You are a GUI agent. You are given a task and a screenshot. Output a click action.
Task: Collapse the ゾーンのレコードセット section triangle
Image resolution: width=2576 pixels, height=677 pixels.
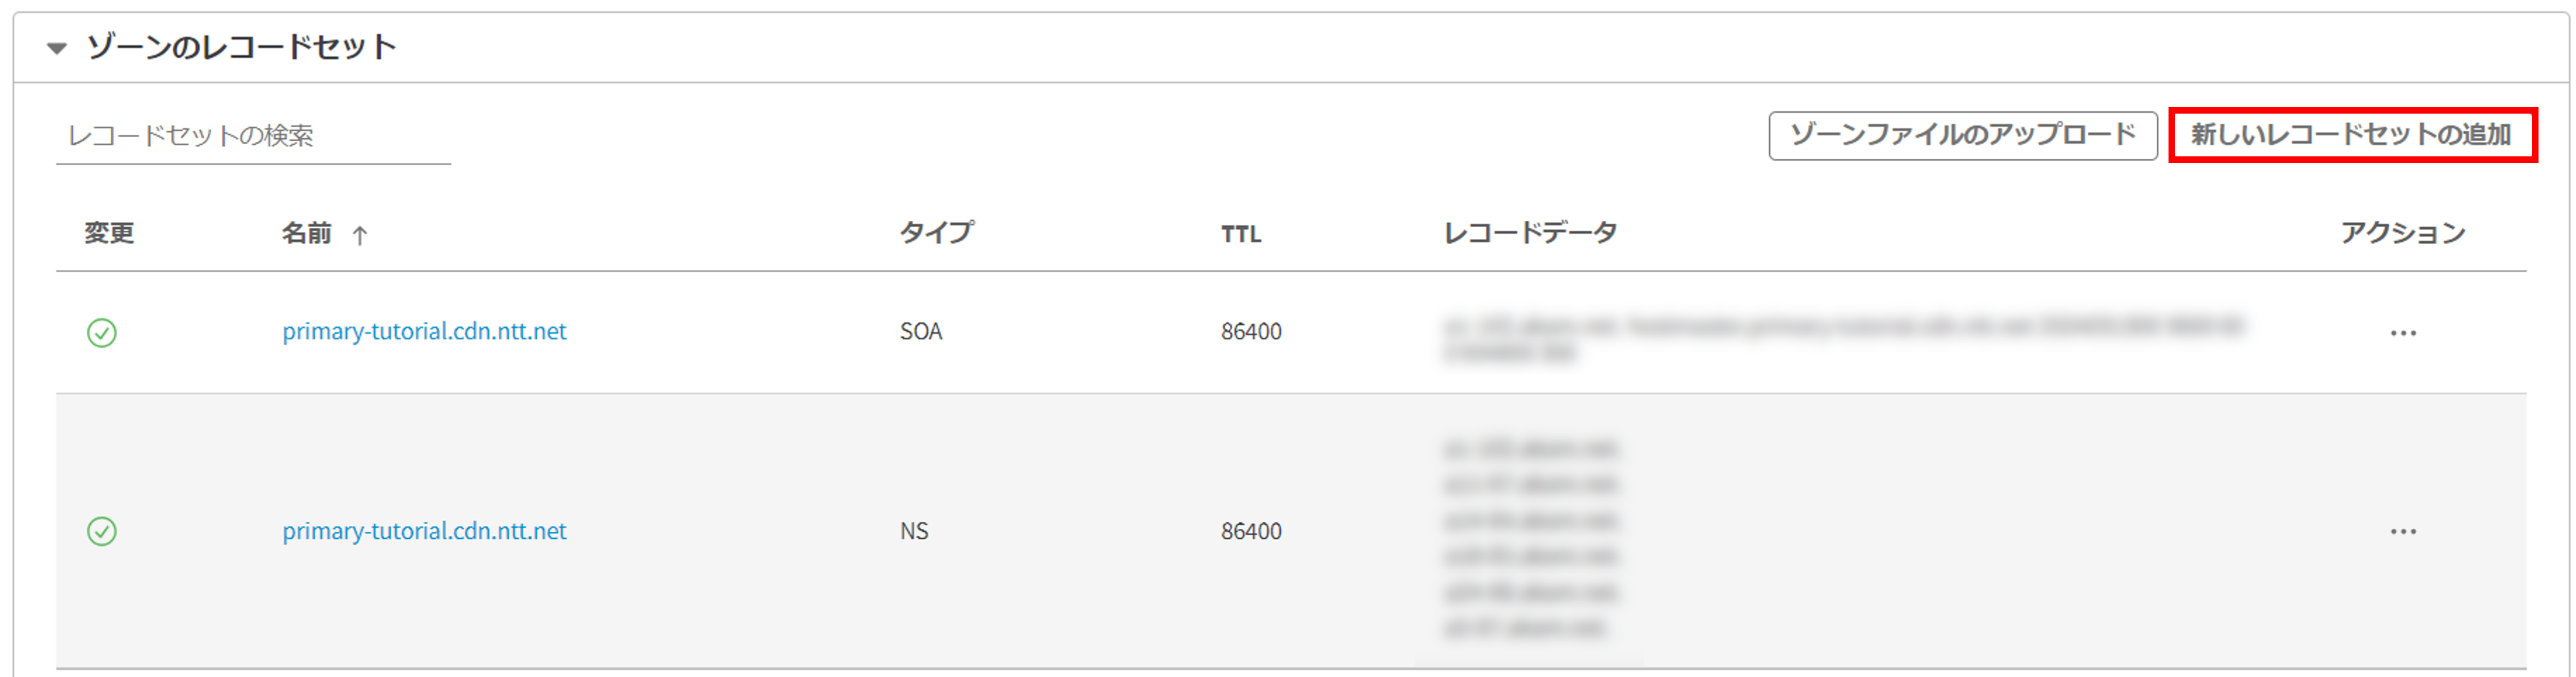click(57, 48)
